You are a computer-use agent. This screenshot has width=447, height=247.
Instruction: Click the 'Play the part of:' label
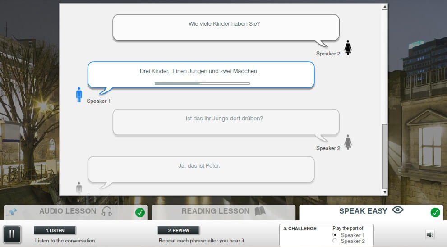click(348, 228)
